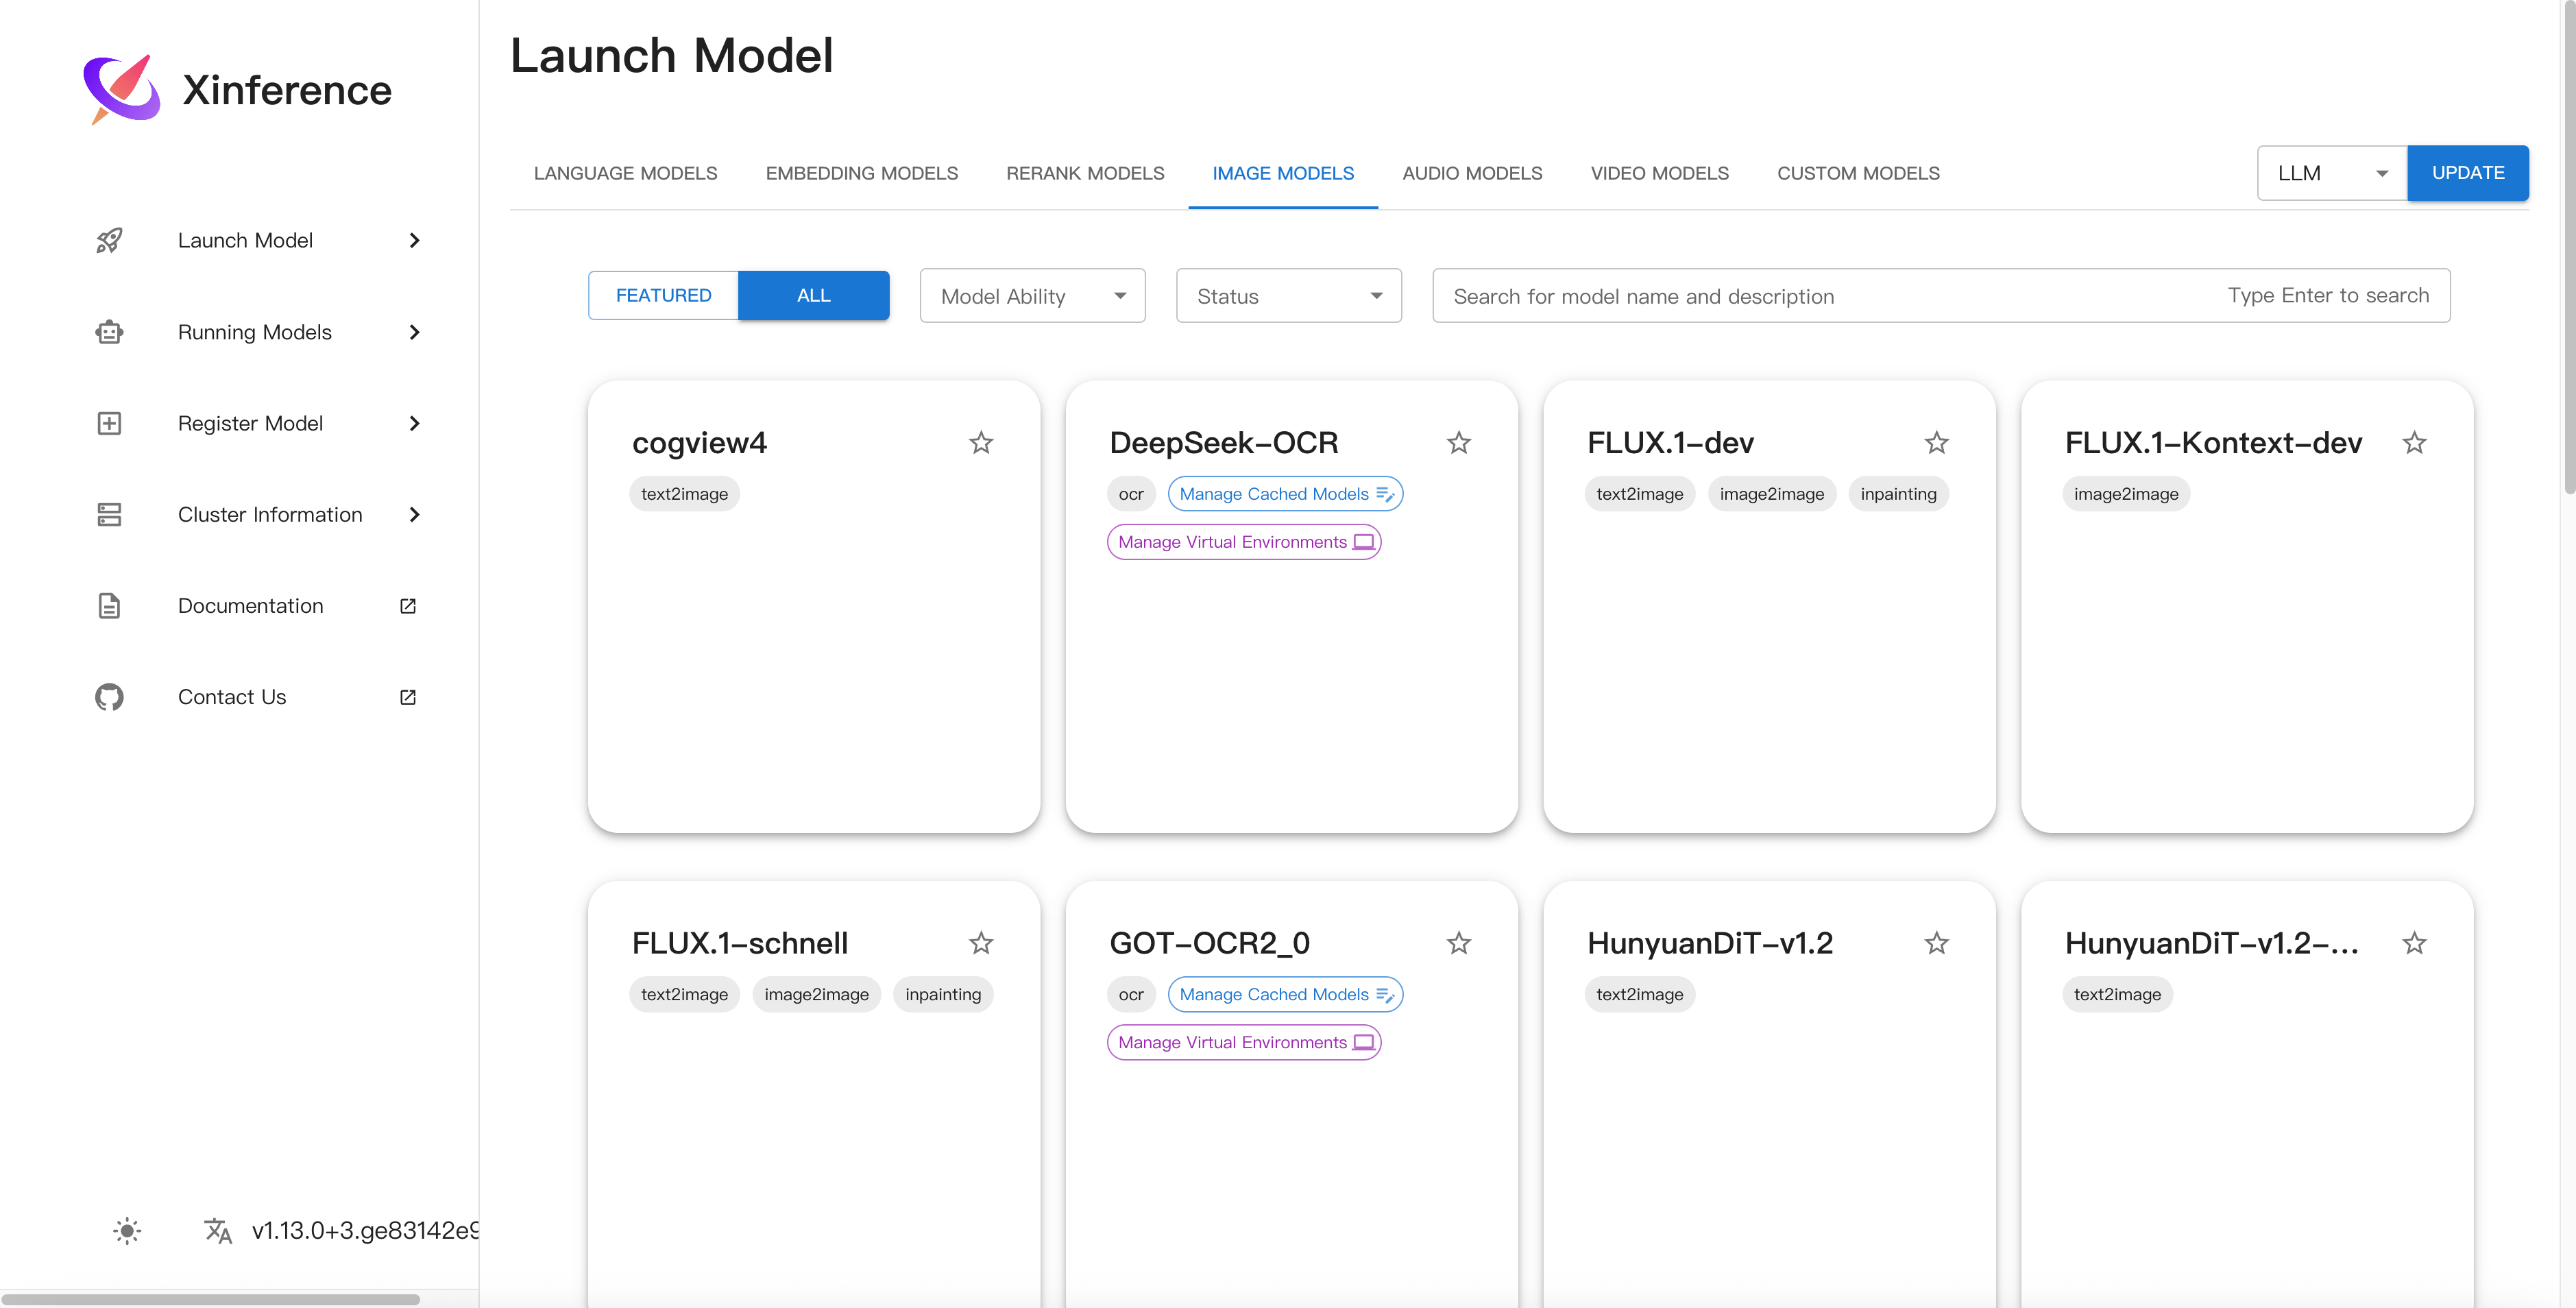
Task: Click the ocr tag on DeepSeek-OCR
Action: [1131, 494]
